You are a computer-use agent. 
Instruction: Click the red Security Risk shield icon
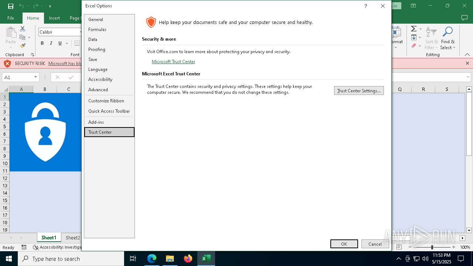7,64
